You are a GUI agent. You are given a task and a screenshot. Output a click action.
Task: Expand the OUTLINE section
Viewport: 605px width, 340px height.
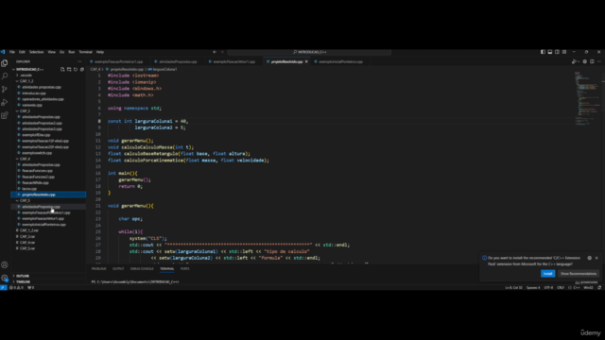click(22, 276)
